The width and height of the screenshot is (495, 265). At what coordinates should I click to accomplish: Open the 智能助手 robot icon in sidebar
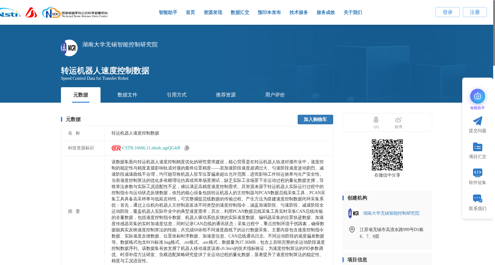(x=477, y=96)
